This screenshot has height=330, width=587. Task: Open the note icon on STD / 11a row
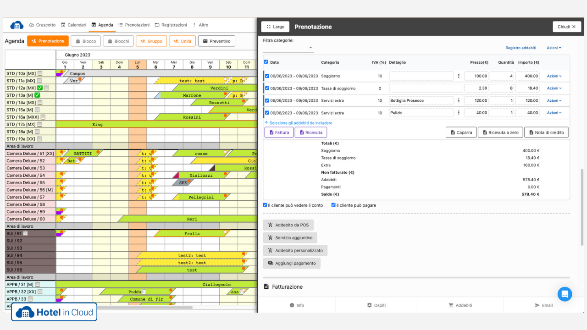pyautogui.click(x=40, y=81)
